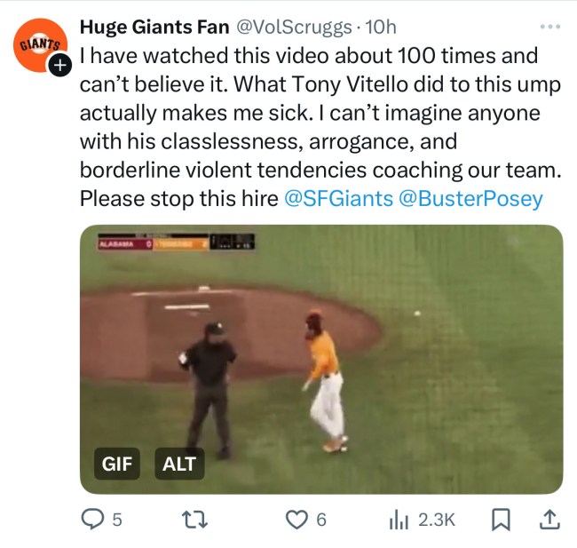Screen dimensions: 577x548
Task: Share the tweet via upload icon
Action: coord(549,519)
